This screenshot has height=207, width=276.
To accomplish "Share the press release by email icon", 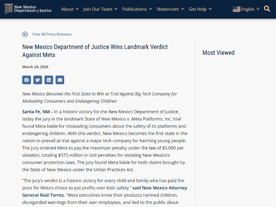I will 59,80.
